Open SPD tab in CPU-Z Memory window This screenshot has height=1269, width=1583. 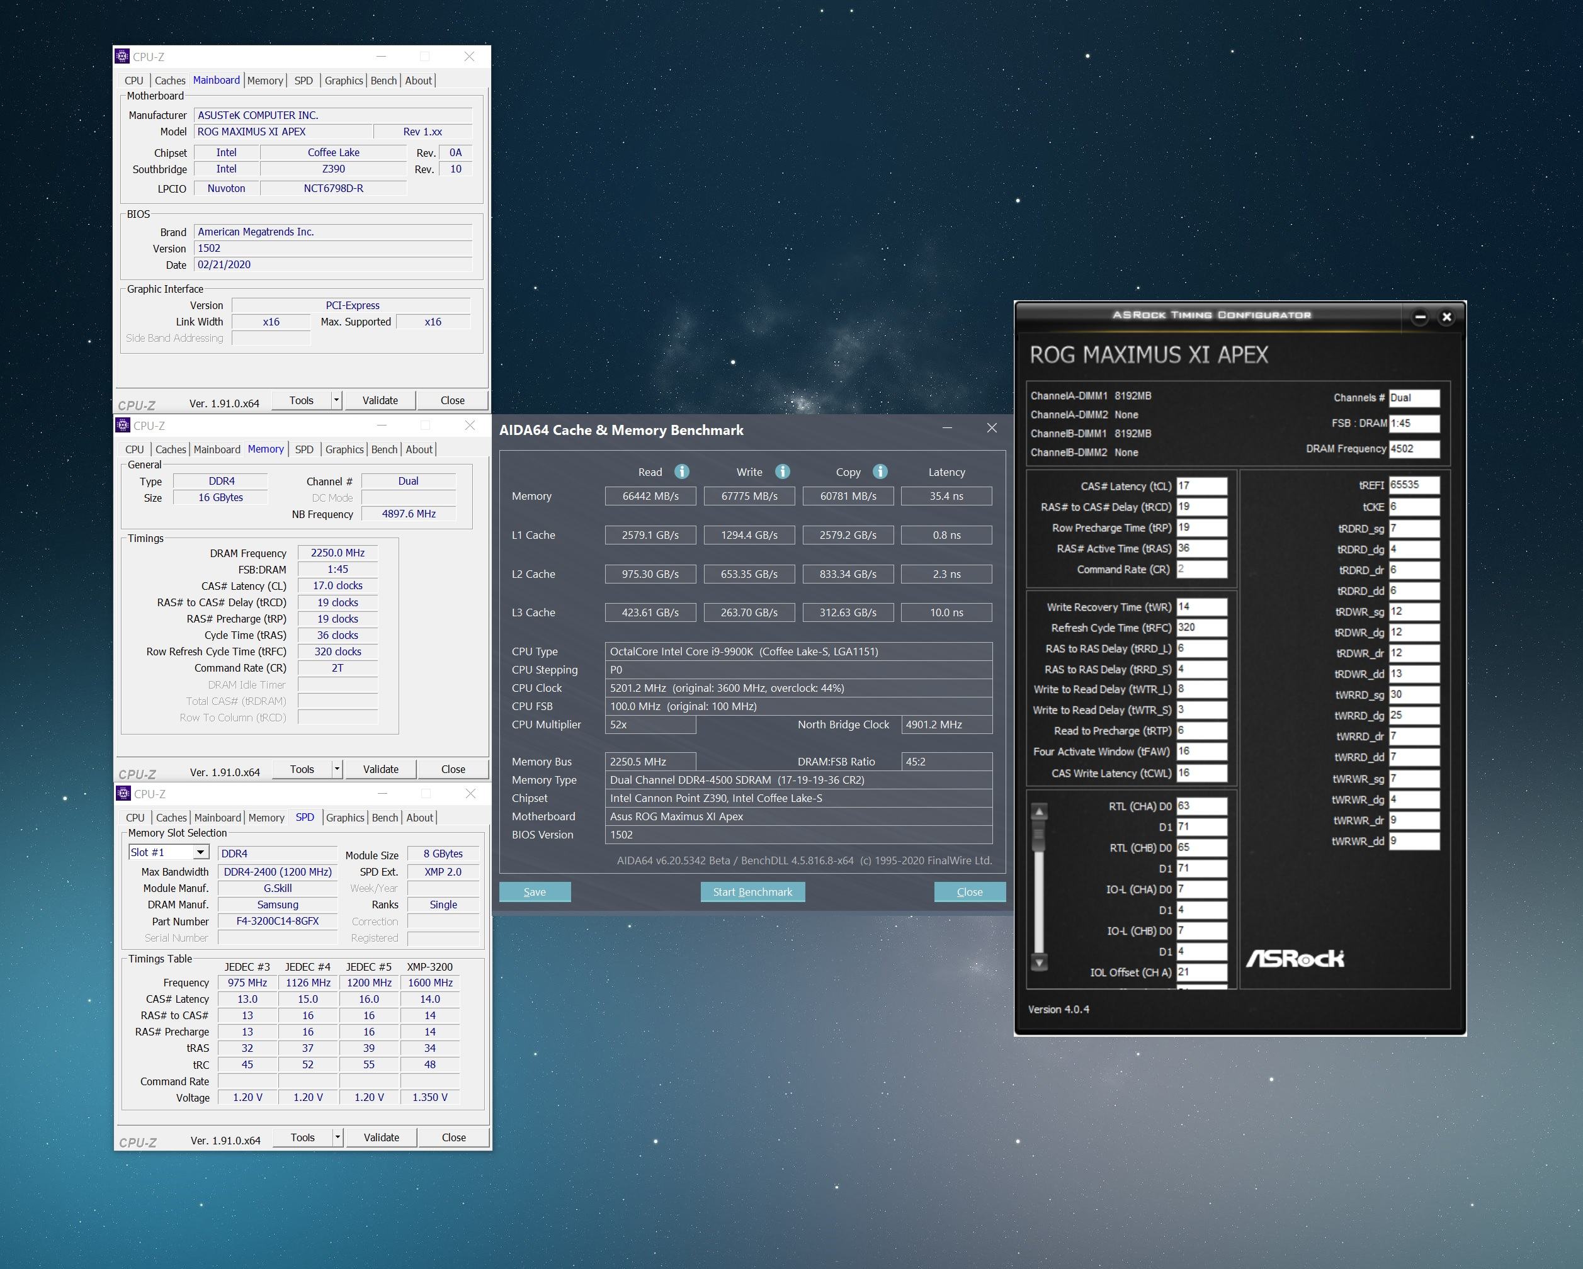click(304, 449)
